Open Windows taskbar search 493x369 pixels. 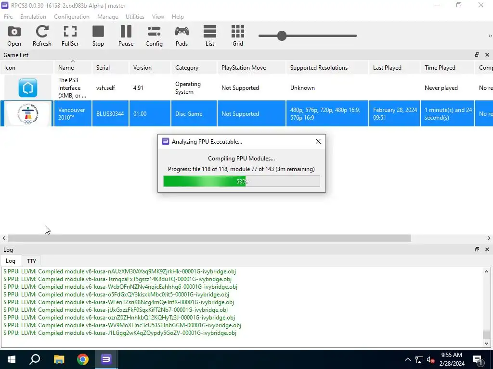[x=35, y=359]
